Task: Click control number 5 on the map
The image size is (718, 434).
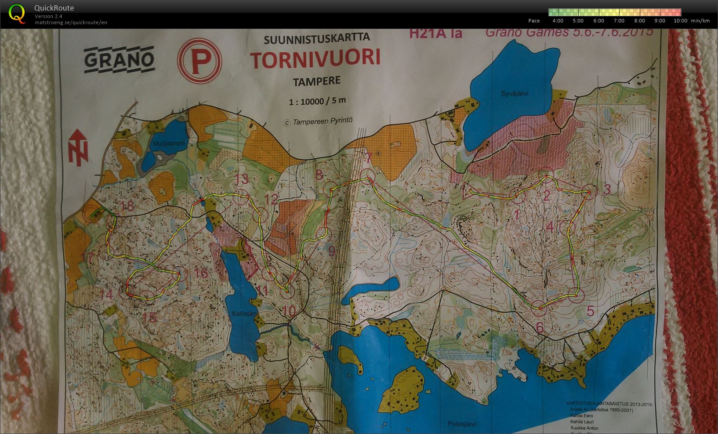Action: click(591, 311)
